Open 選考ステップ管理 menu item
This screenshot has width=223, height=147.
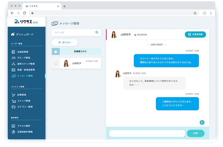pyautogui.click(x=26, y=64)
